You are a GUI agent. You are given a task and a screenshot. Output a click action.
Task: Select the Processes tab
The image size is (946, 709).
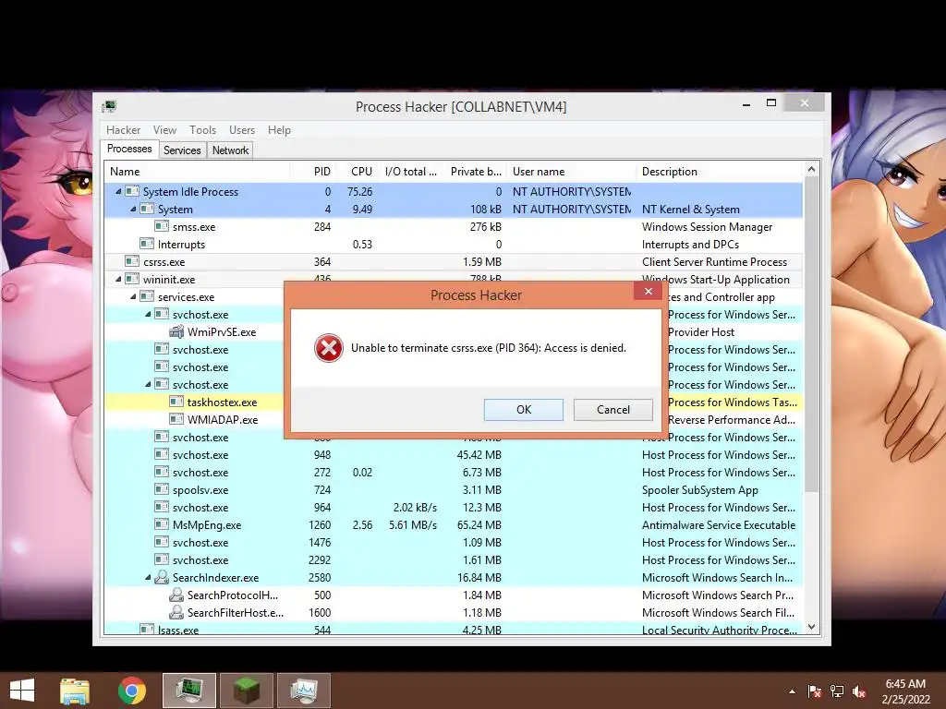click(129, 149)
